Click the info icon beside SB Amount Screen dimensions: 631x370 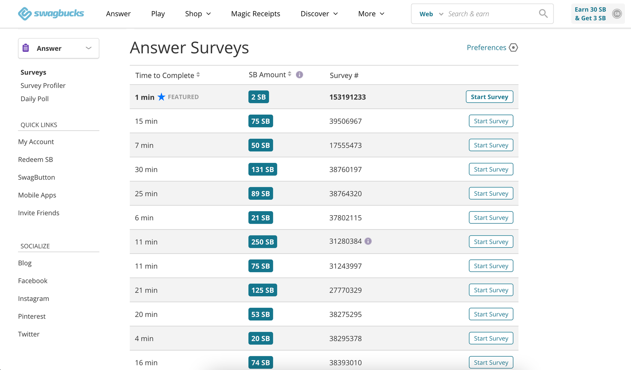299,75
